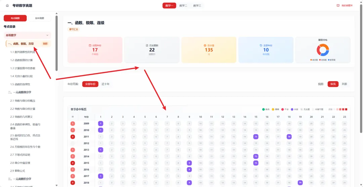Open 二、一元函数微分学 chapter
The height and width of the screenshot is (187, 363).
[x=20, y=92]
